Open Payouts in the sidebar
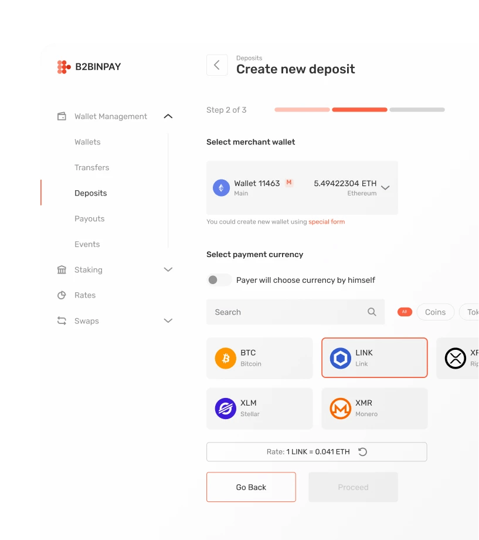The height and width of the screenshot is (540, 479). 90,219
